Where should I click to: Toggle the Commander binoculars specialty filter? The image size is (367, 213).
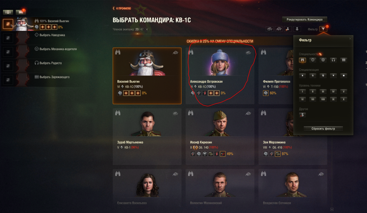pyautogui.click(x=302, y=60)
